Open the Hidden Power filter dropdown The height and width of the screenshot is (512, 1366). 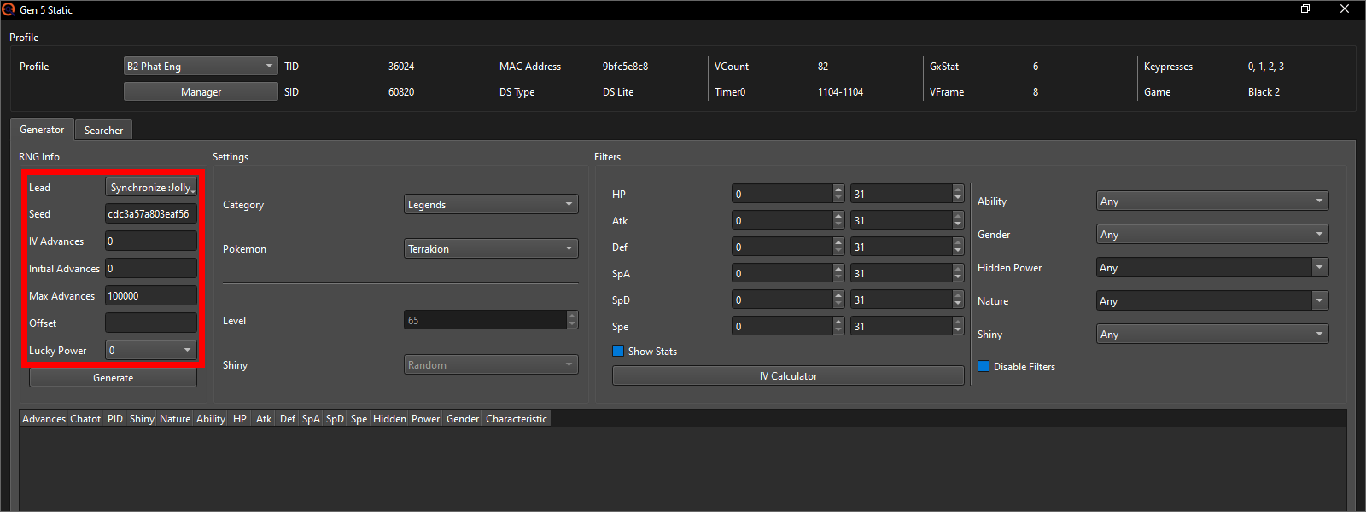coord(1212,267)
